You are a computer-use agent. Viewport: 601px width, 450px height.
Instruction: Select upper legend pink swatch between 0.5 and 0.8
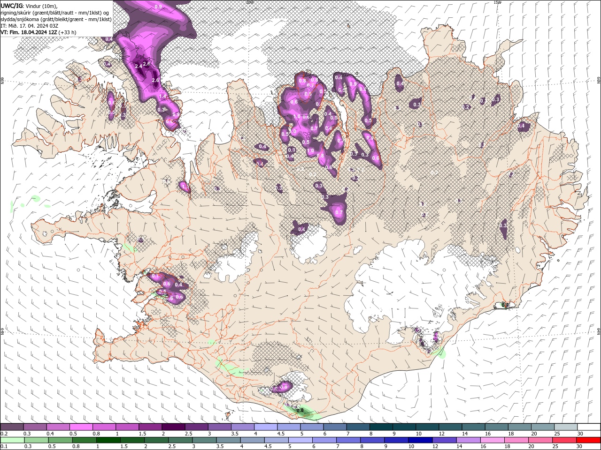pos(81,427)
